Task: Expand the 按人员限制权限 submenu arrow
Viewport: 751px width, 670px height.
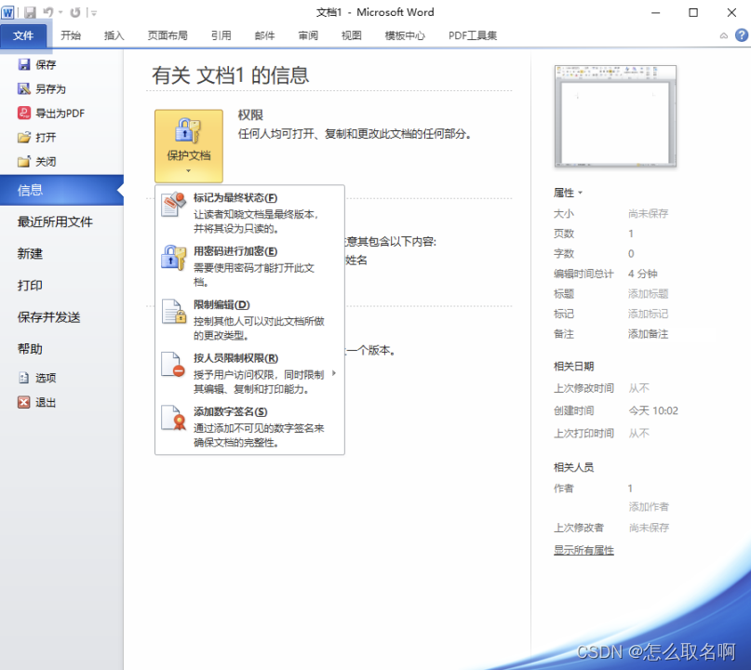Action: coord(334,373)
